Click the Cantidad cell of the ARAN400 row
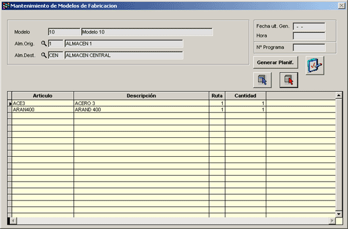 (245, 109)
